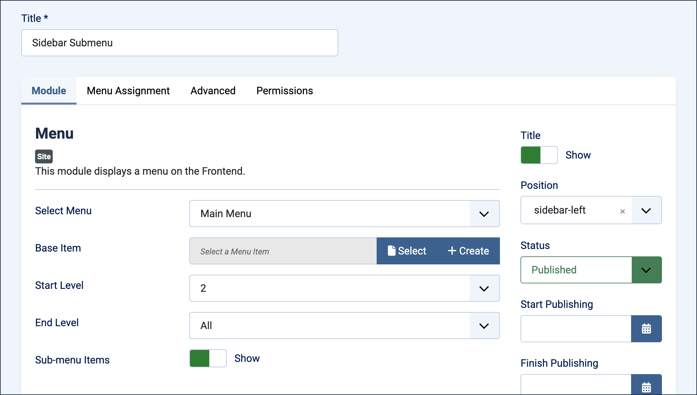Open the Finish Publishing calendar picker
This screenshot has width=697, height=395.
(x=646, y=385)
